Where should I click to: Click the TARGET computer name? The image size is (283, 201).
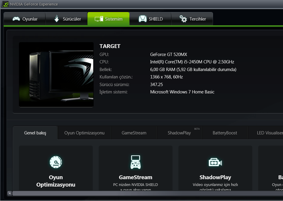coord(110,46)
